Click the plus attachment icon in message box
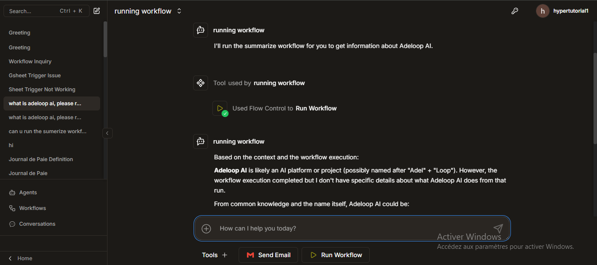Image resolution: width=597 pixels, height=265 pixels. point(206,228)
